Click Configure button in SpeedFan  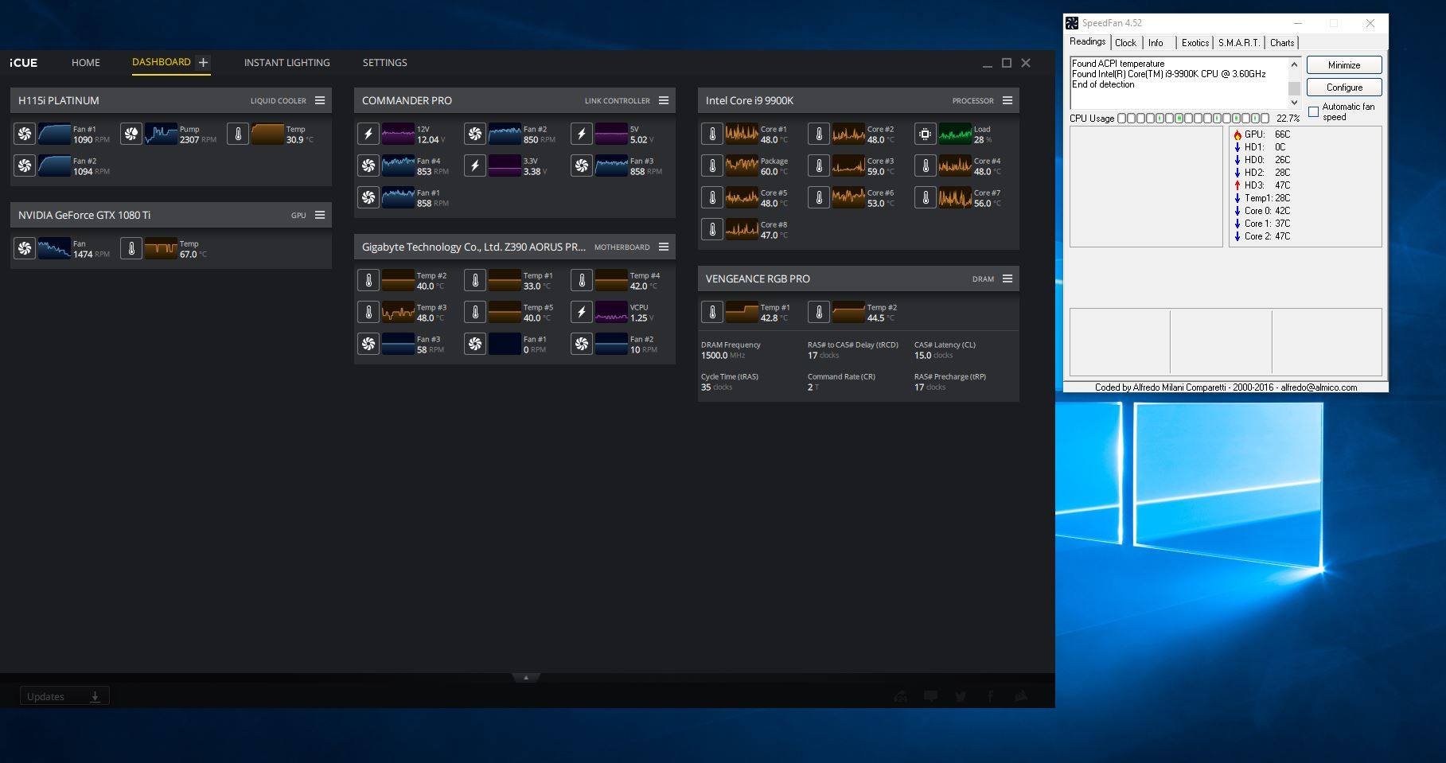(x=1344, y=88)
